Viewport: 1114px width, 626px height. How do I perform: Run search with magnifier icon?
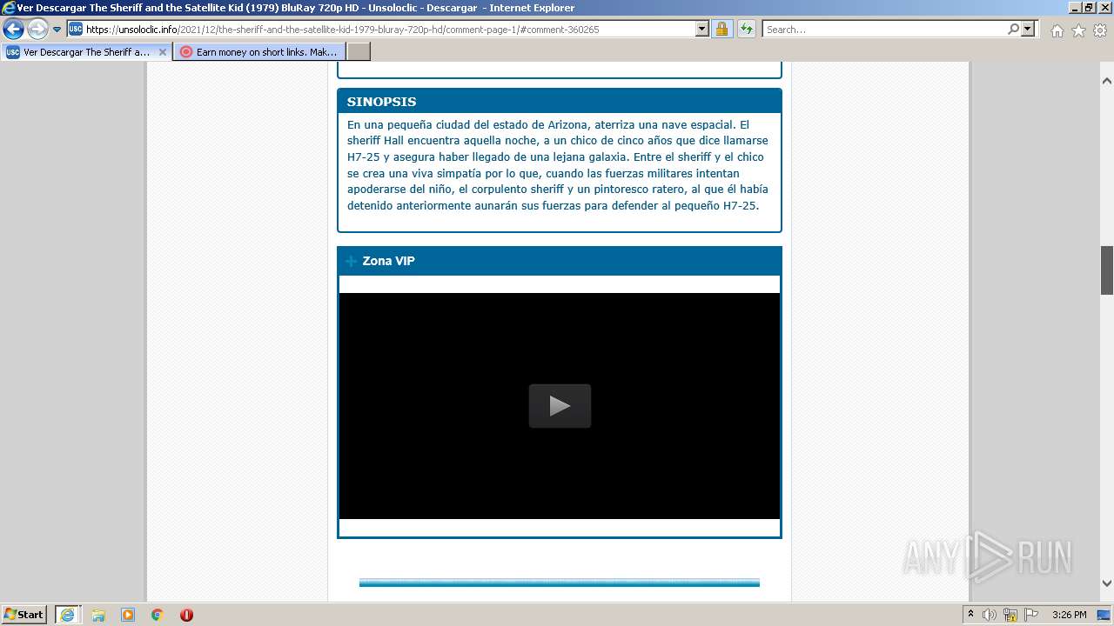tap(1013, 30)
